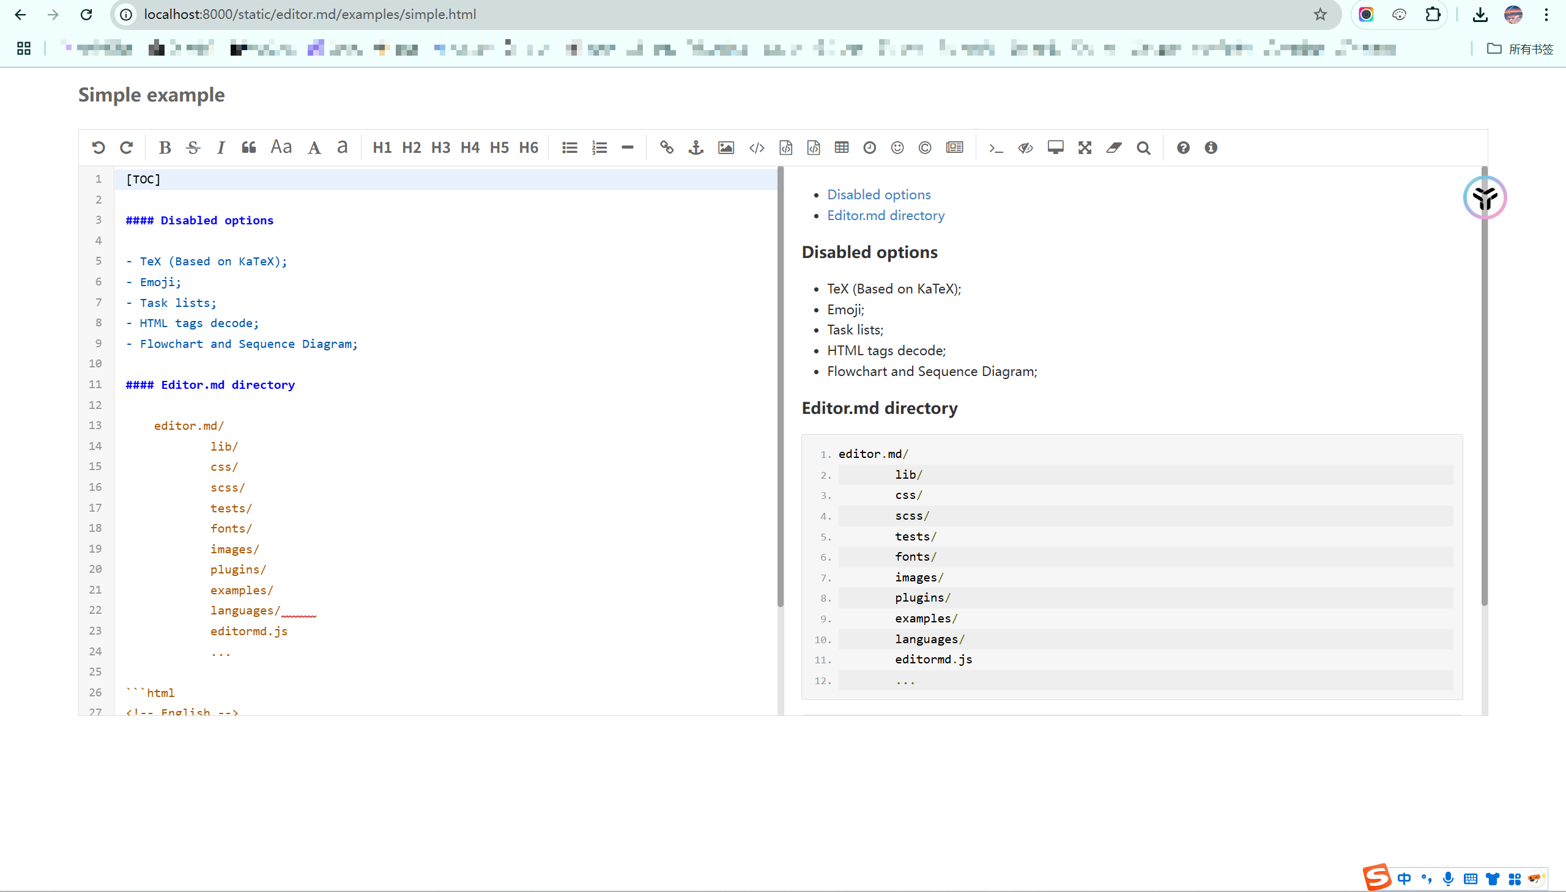Screen dimensions: 1566x892
Task: Insert a table
Action: click(841, 147)
